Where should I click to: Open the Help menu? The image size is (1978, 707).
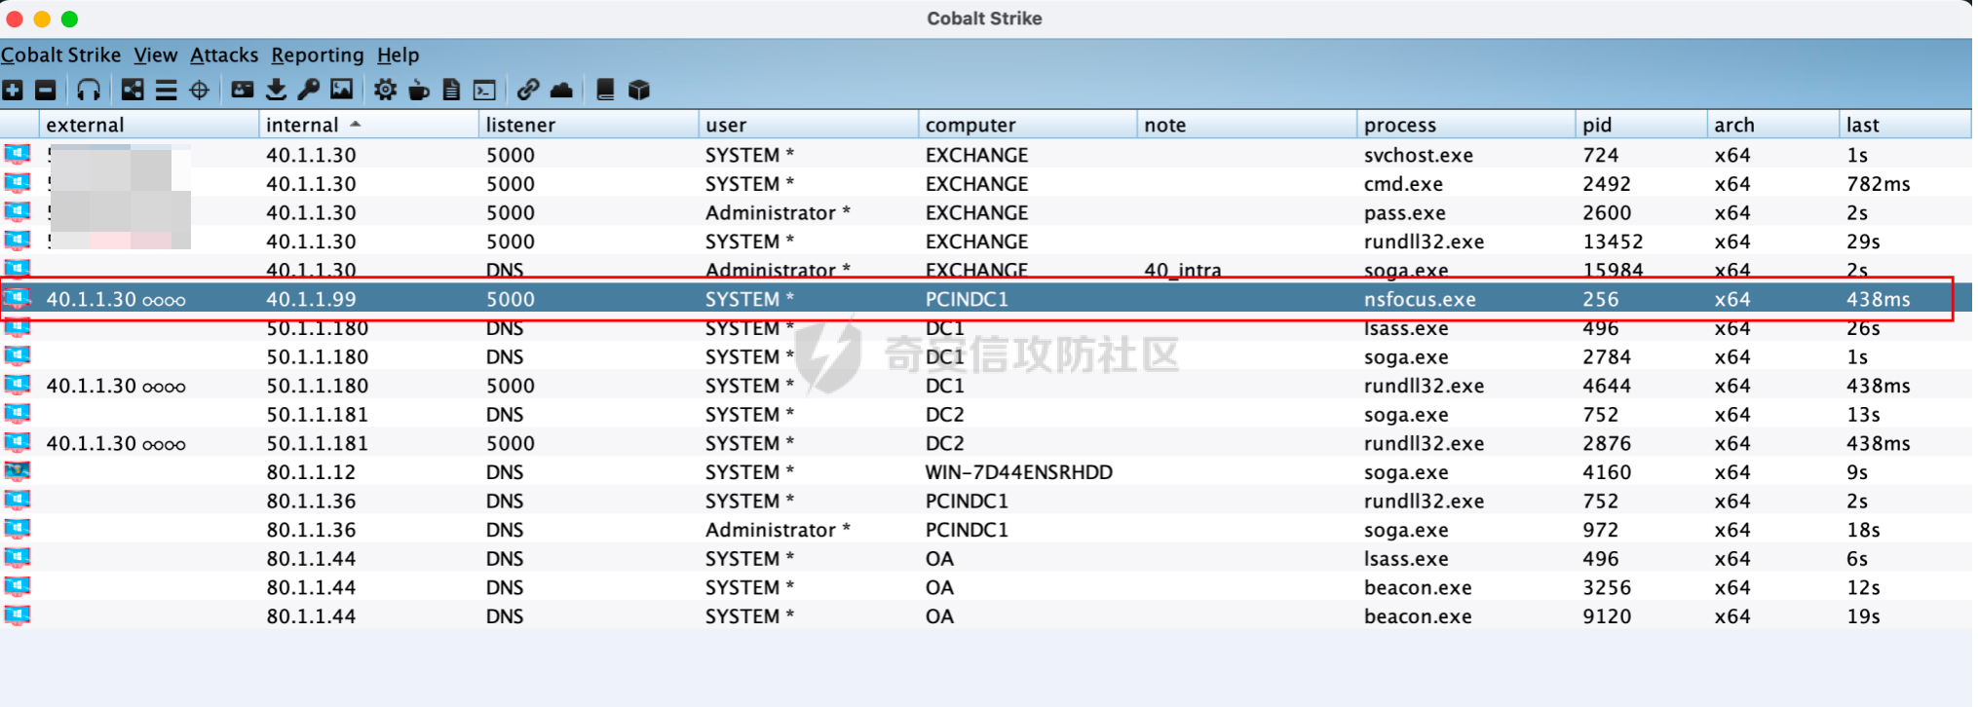coord(398,56)
